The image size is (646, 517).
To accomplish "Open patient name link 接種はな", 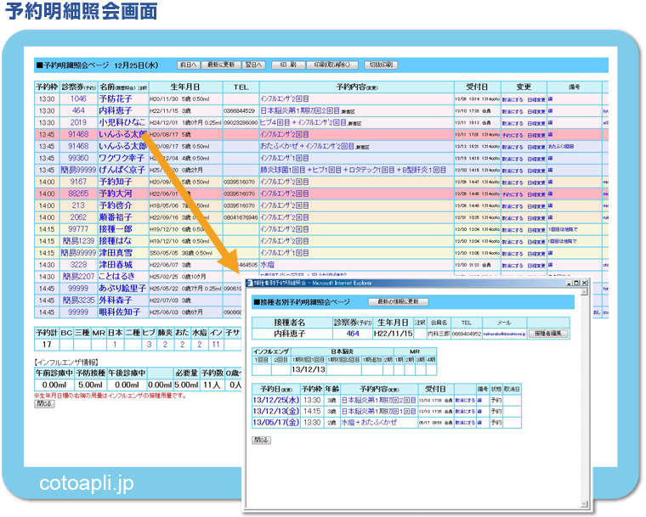I will point(116,241).
